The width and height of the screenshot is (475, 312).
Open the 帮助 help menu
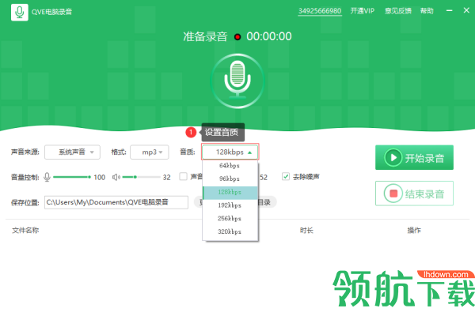pos(427,11)
